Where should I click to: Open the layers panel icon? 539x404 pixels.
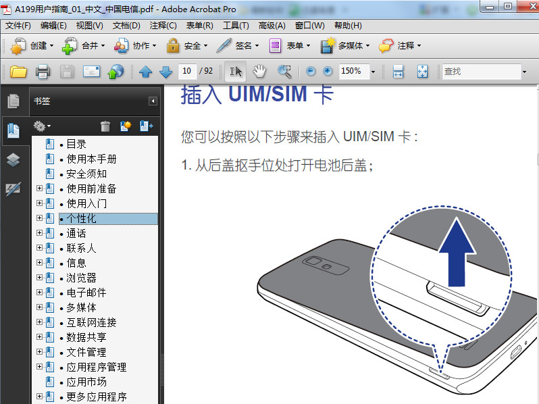[14, 160]
